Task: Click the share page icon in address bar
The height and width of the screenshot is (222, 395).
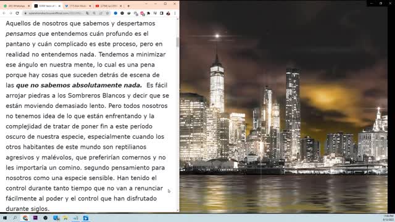Action: pos(101,13)
